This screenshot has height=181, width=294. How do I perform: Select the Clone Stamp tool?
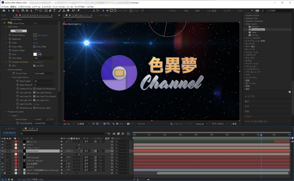point(64,11)
